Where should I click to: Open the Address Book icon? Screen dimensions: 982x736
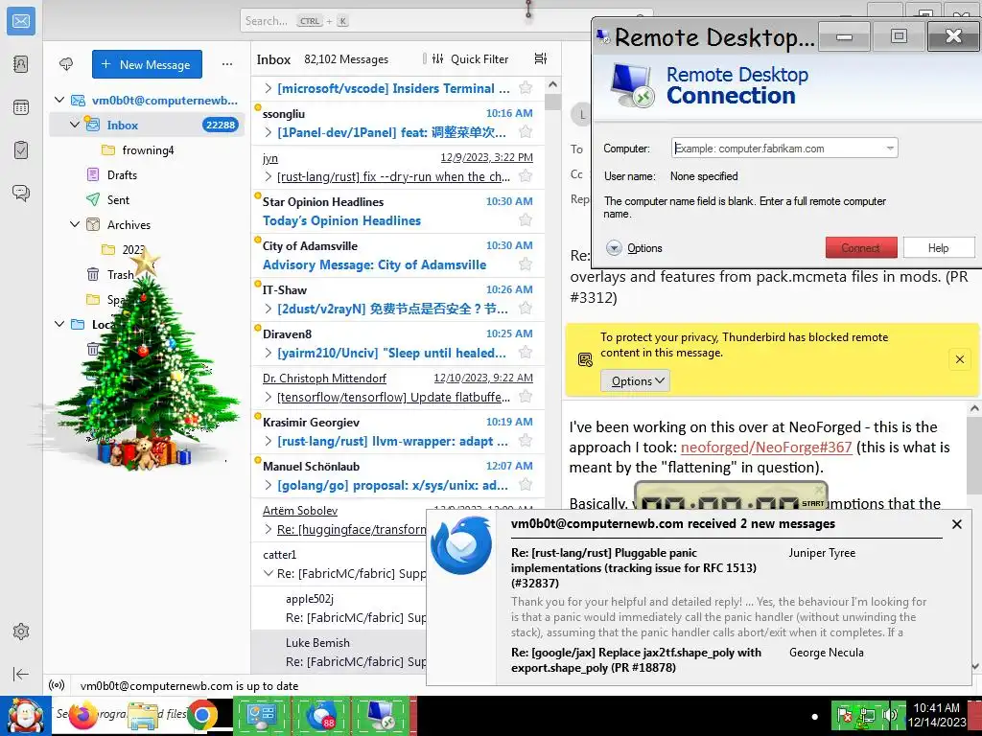click(21, 64)
